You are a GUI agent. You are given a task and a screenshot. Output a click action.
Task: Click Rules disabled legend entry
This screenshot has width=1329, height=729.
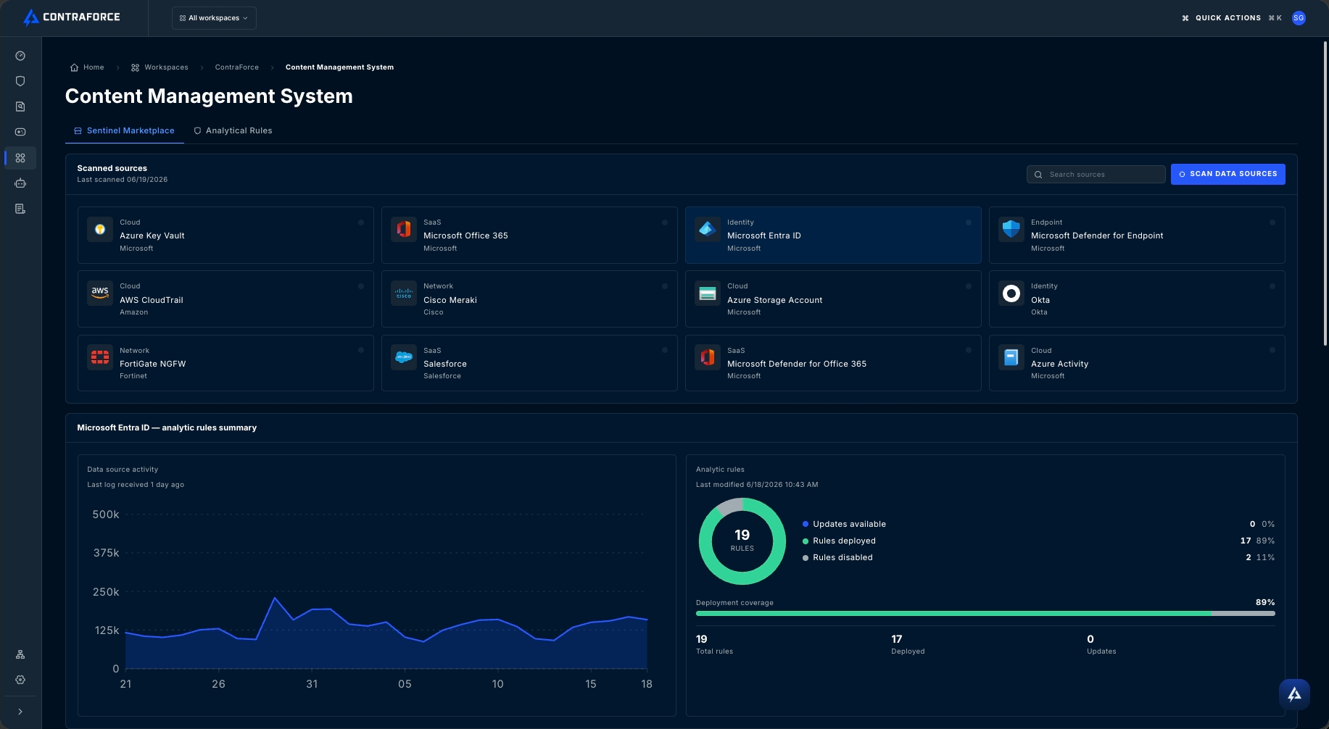pos(837,557)
